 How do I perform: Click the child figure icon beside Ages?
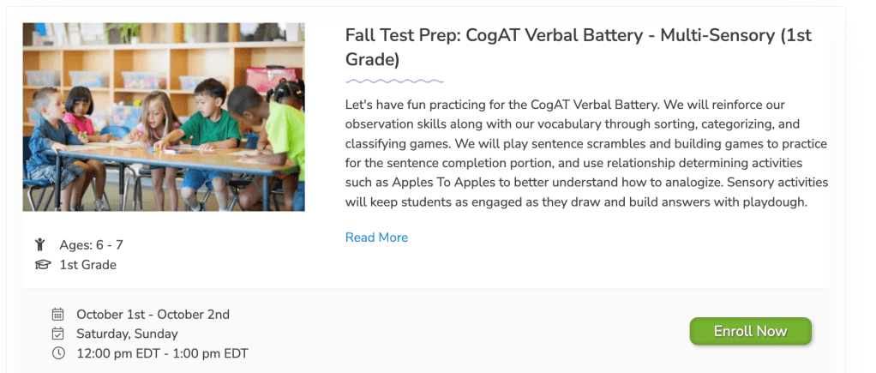[x=39, y=245]
